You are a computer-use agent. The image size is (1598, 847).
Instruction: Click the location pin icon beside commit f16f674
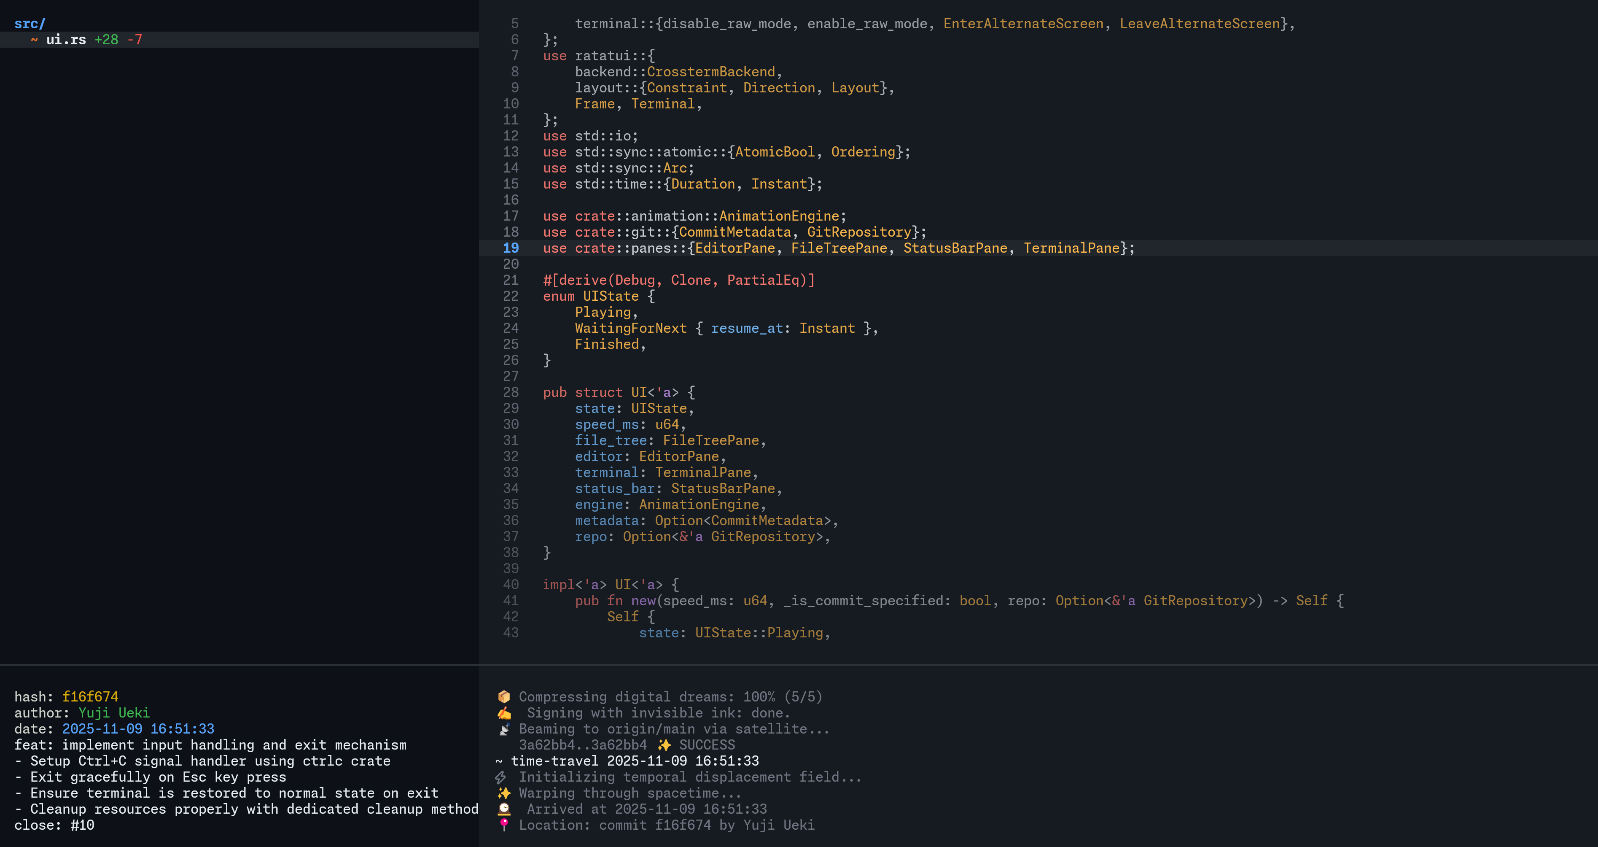[x=504, y=825]
